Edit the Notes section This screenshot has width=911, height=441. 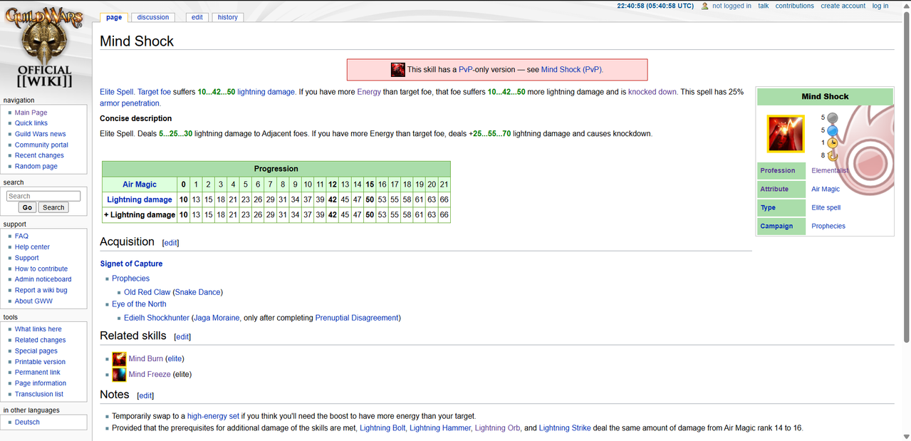coord(145,395)
